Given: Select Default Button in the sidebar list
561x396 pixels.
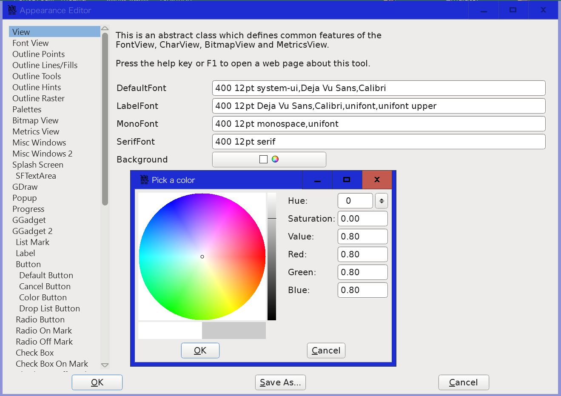Looking at the screenshot, I should [46, 275].
